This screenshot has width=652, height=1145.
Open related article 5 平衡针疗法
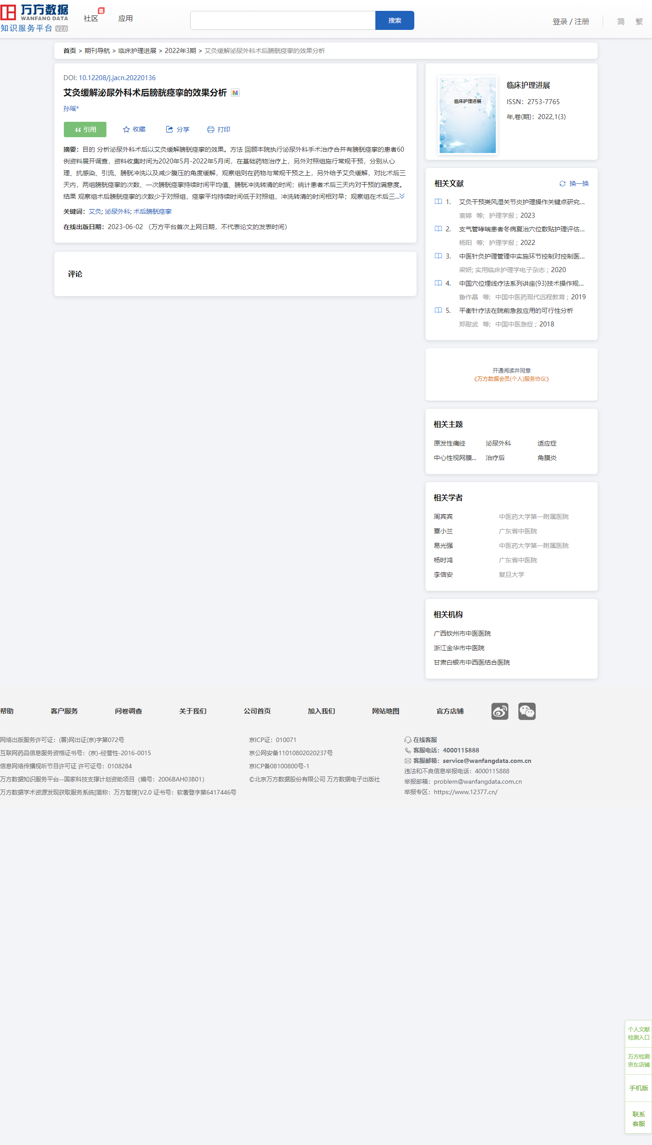click(516, 311)
